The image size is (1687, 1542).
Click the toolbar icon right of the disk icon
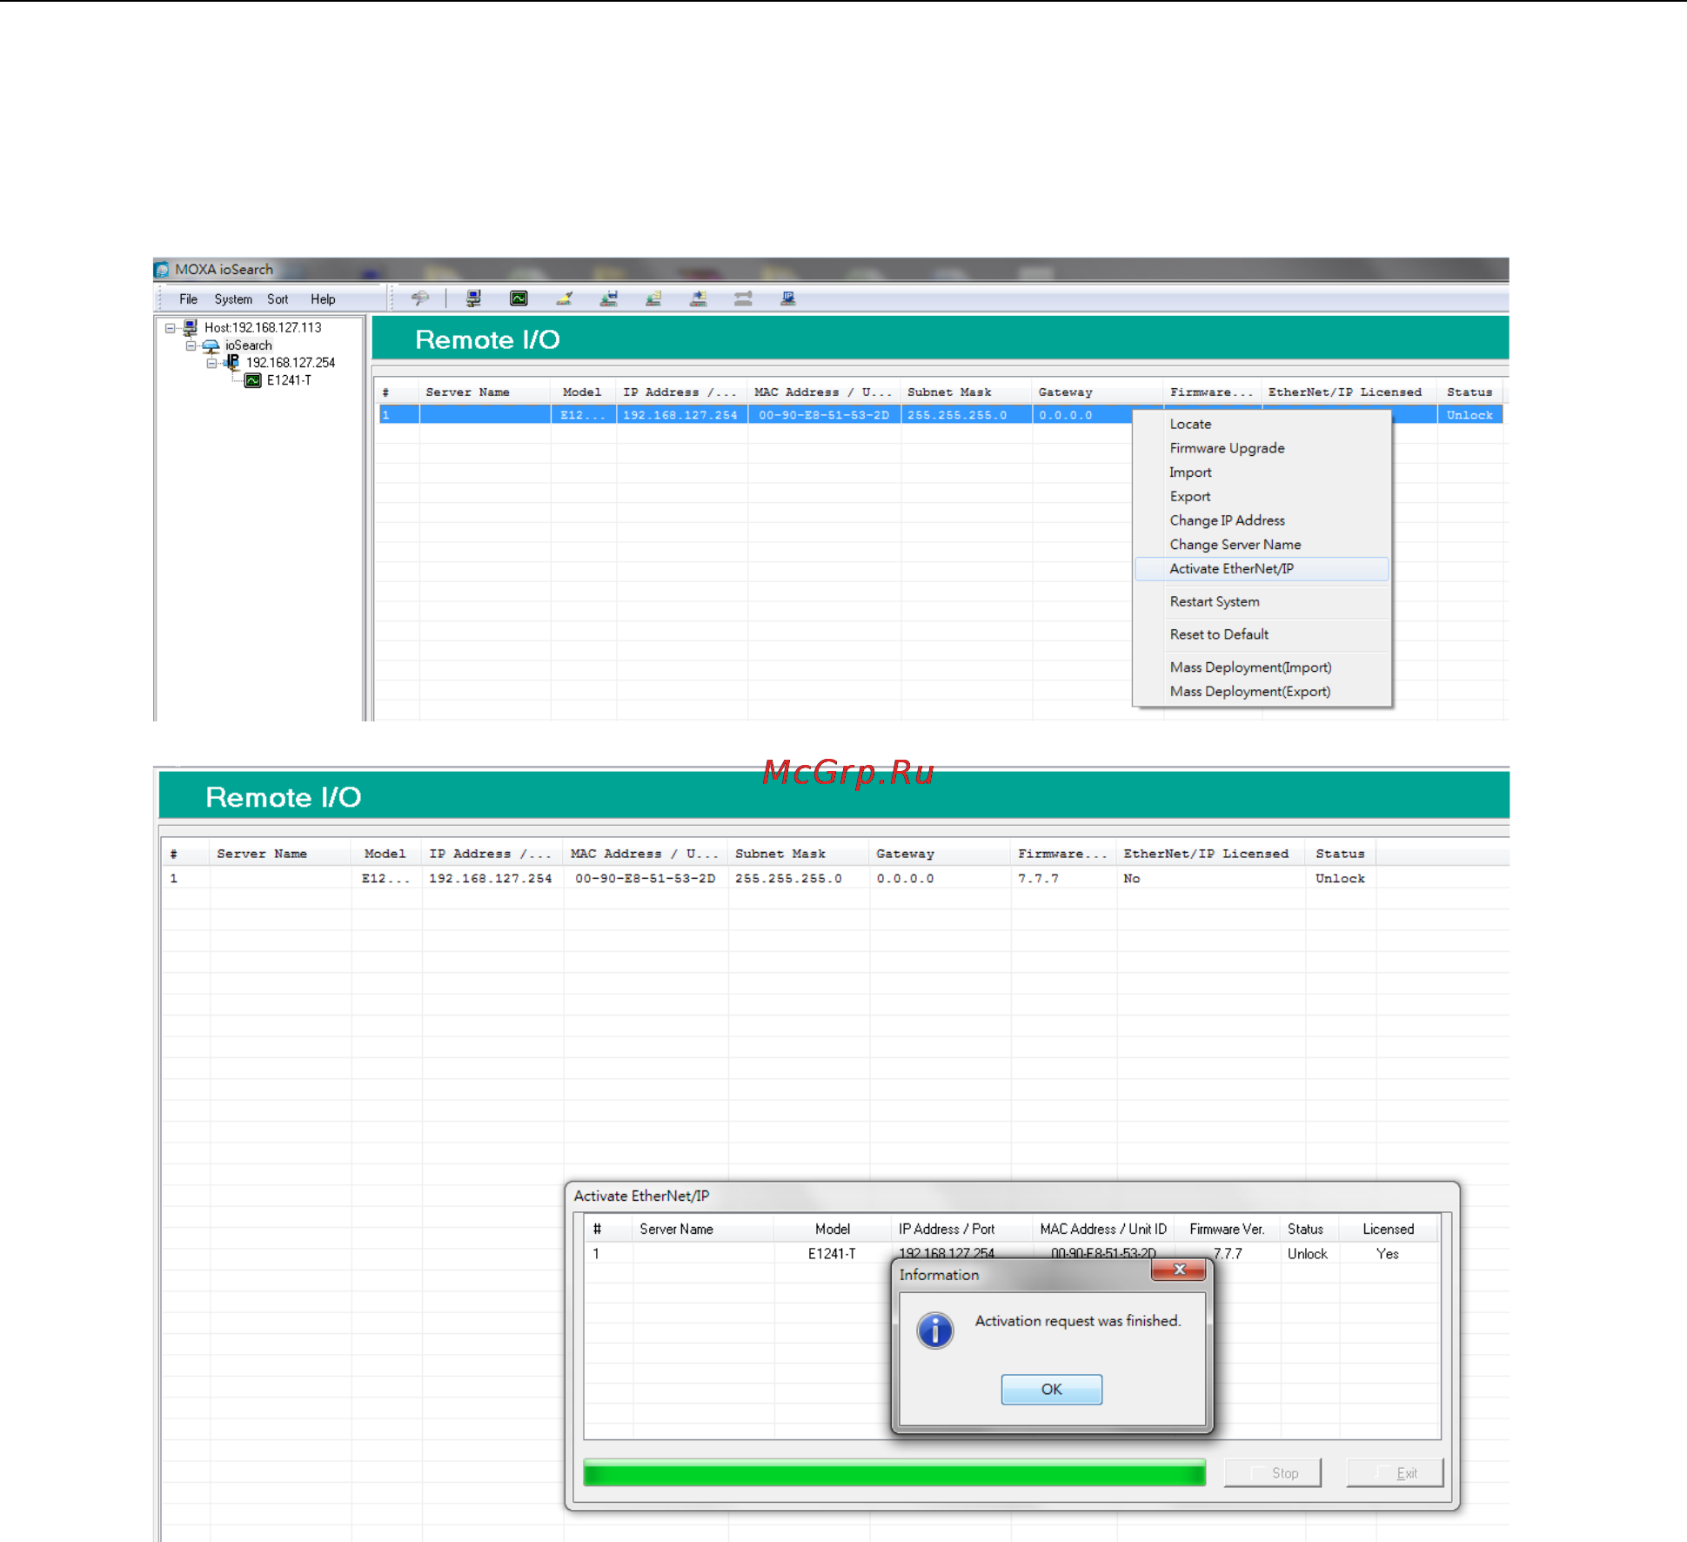[x=653, y=298]
